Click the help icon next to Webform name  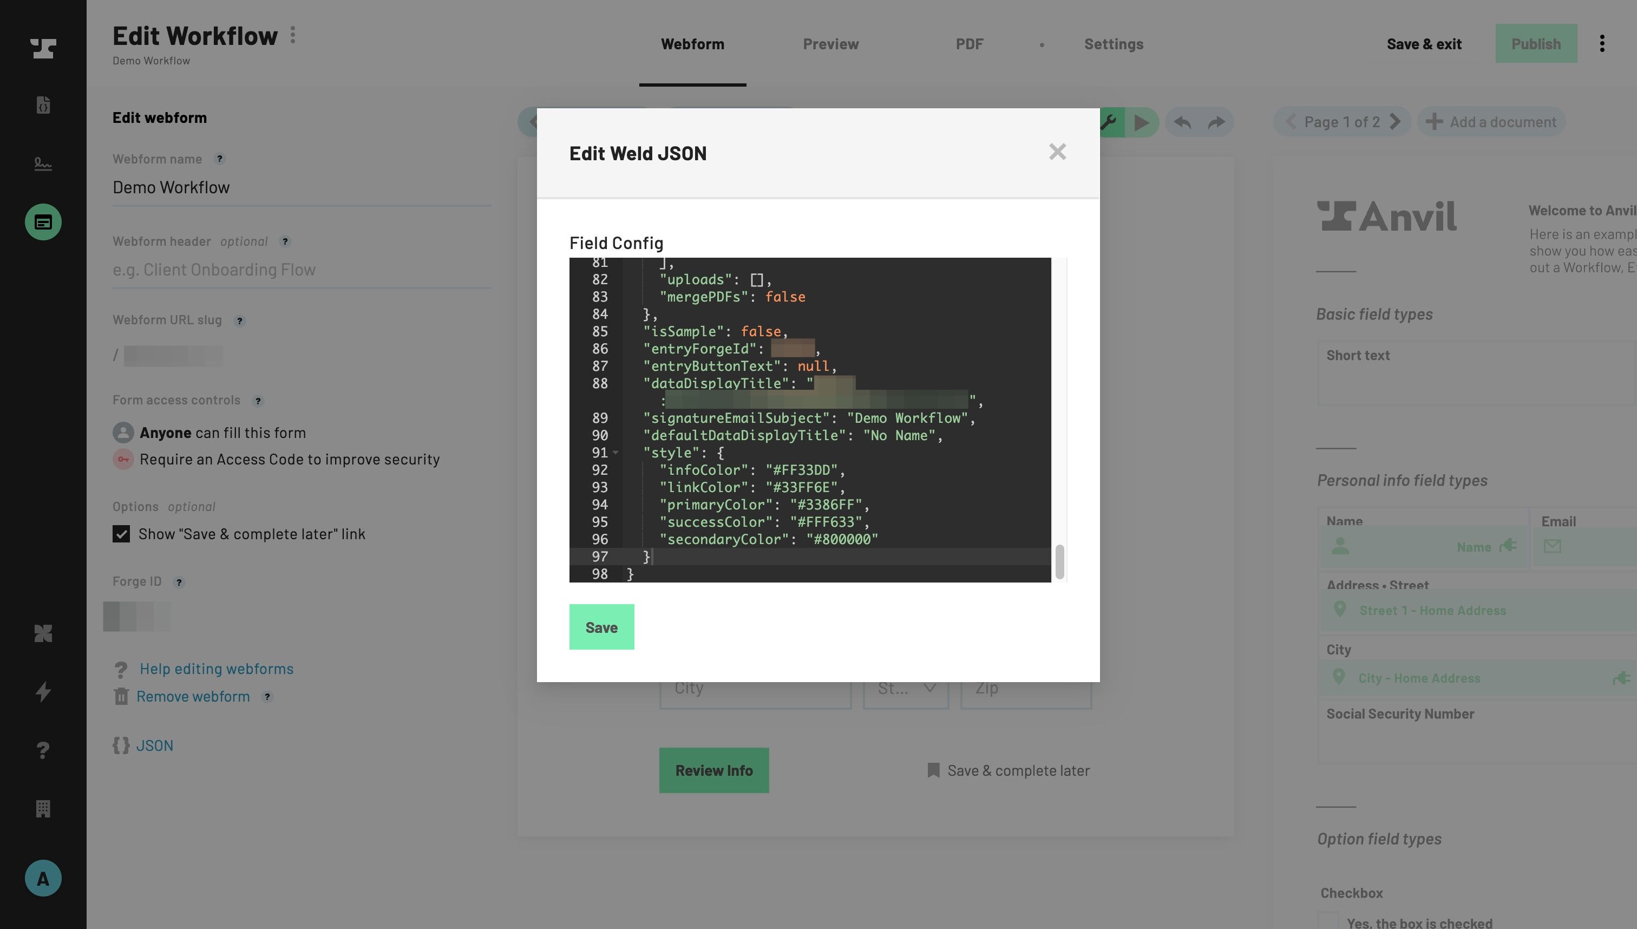coord(219,159)
